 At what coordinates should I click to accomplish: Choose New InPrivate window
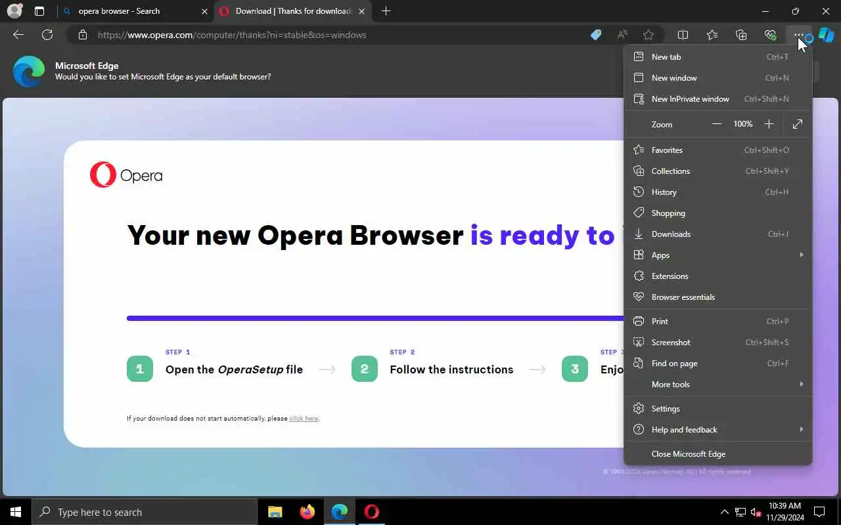(x=717, y=99)
